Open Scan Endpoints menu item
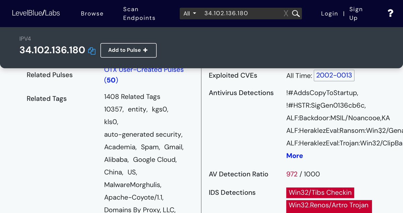Image resolution: width=403 pixels, height=213 pixels. [139, 13]
